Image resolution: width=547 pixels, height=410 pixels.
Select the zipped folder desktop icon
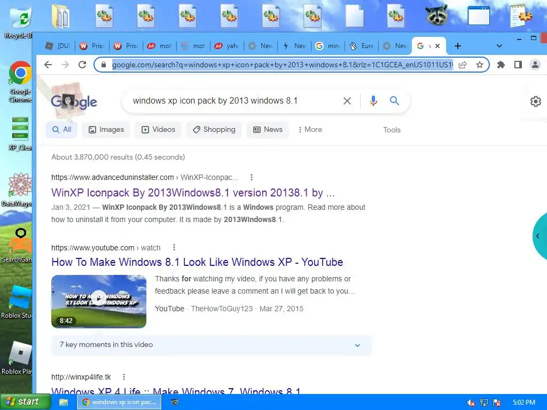click(x=60, y=16)
